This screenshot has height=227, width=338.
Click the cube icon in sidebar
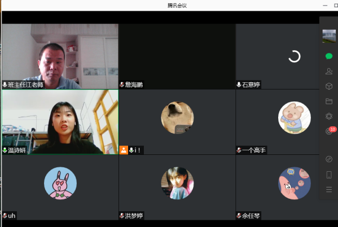pyautogui.click(x=329, y=86)
